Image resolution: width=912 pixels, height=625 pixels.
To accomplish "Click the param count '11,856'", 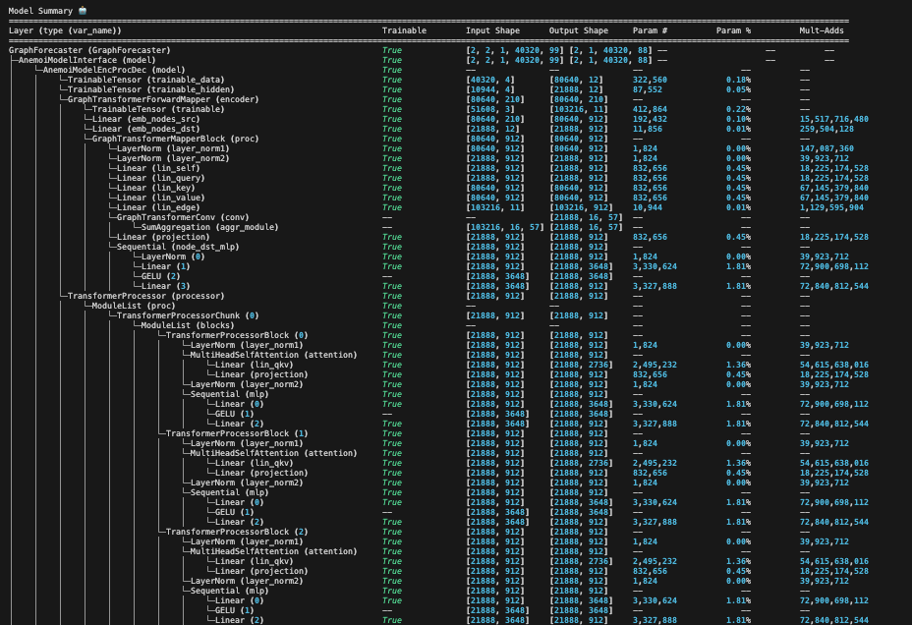I will 648,130.
